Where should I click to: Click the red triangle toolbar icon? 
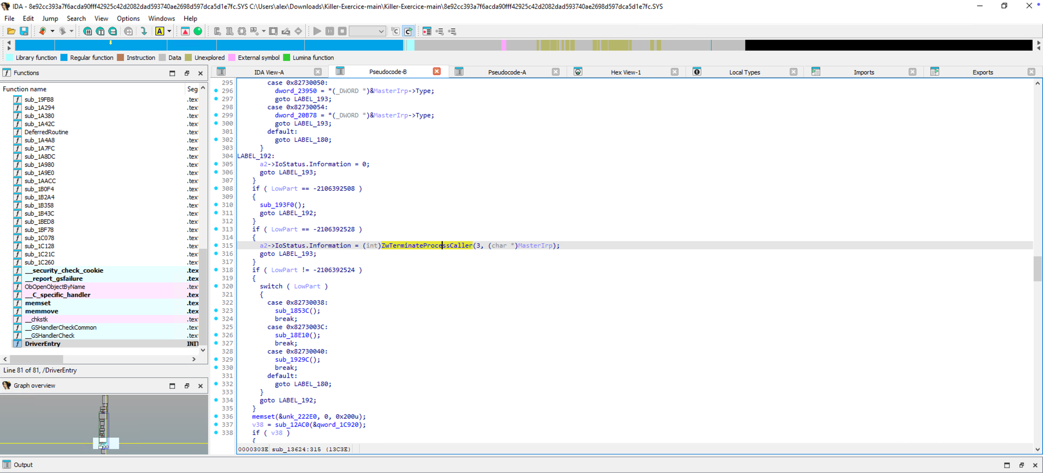click(x=185, y=31)
